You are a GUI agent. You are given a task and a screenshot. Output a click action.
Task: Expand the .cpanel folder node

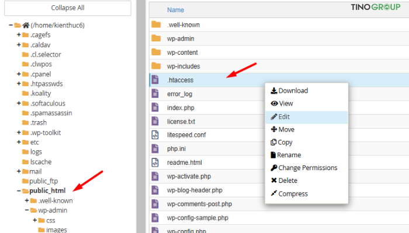tap(19, 74)
